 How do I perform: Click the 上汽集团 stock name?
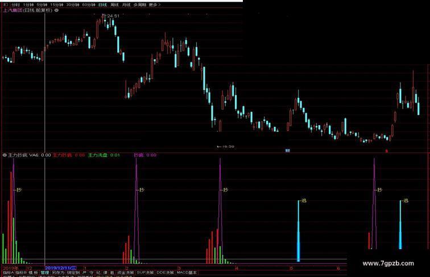[x=13, y=10]
